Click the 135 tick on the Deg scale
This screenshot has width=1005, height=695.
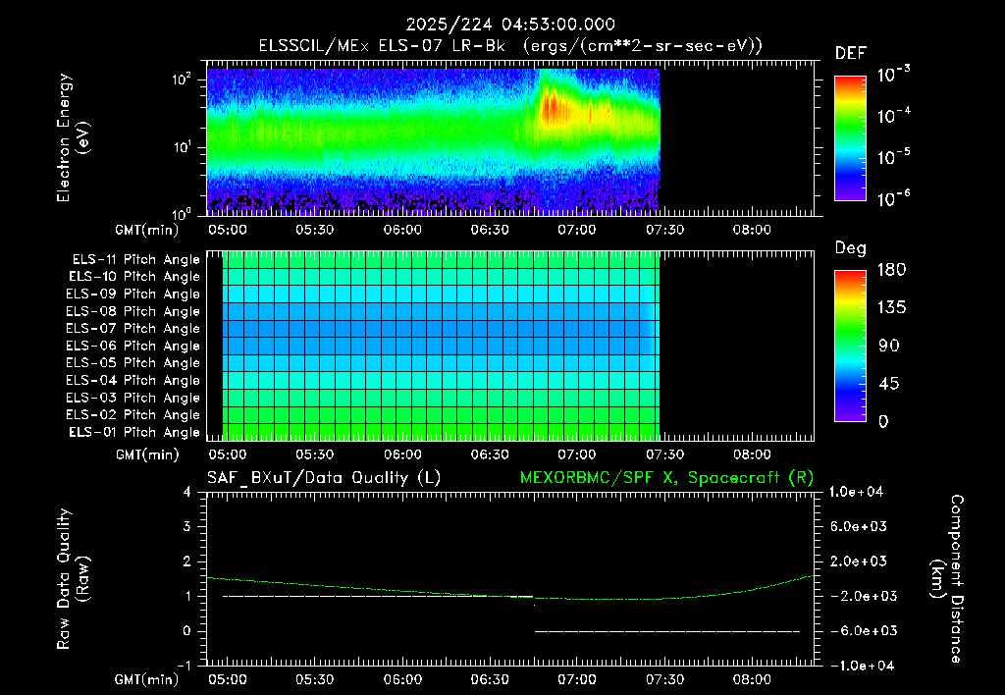892,308
